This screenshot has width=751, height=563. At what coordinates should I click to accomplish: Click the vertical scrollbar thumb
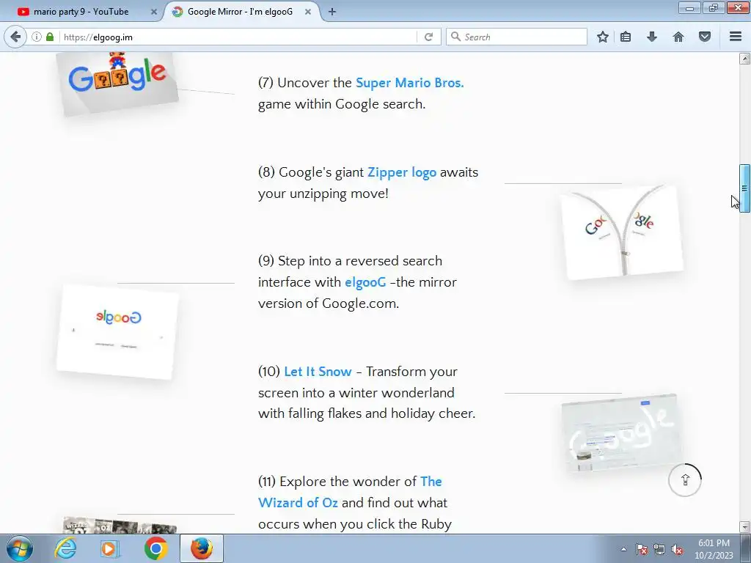[x=744, y=188]
